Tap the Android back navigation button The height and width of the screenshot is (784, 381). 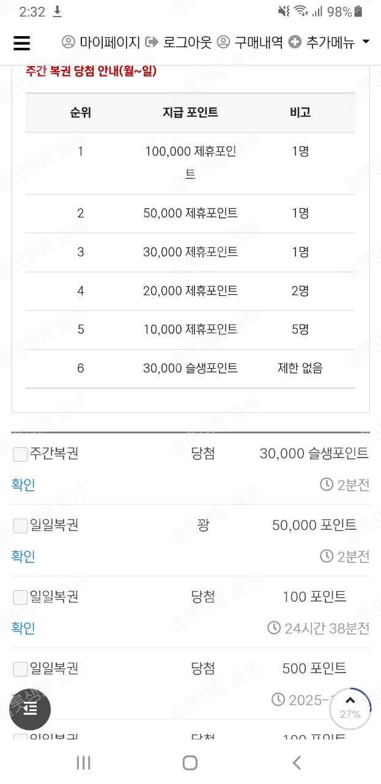(x=297, y=763)
